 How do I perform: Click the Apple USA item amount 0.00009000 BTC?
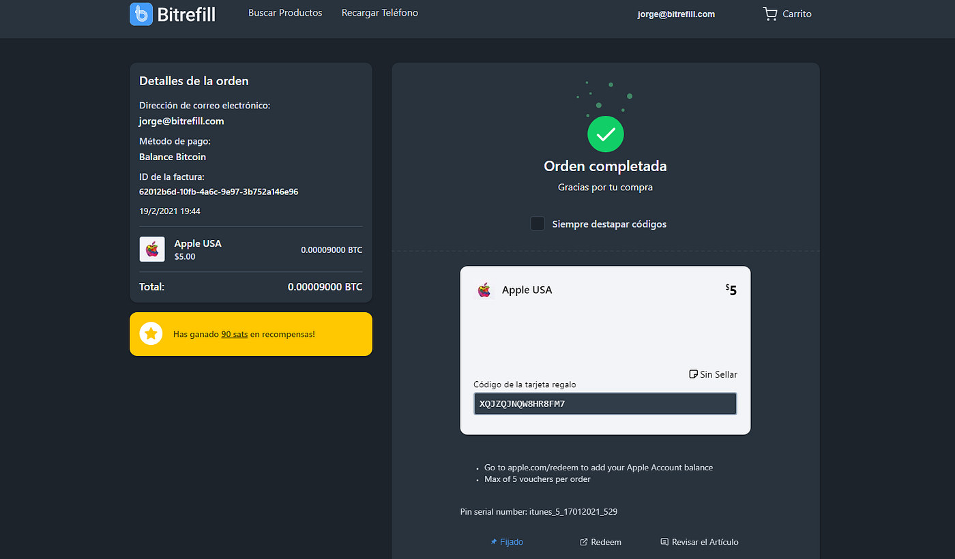point(332,250)
